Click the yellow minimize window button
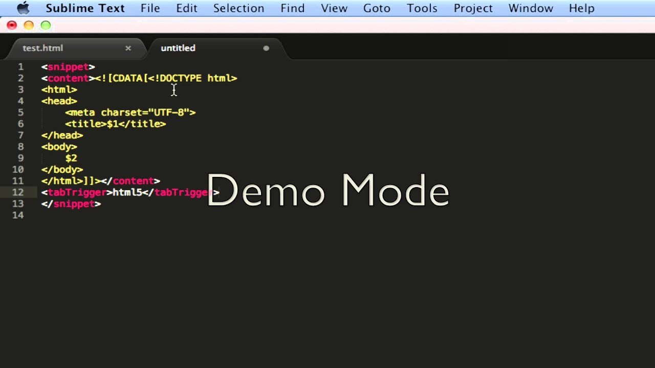The image size is (655, 368). pos(29,25)
